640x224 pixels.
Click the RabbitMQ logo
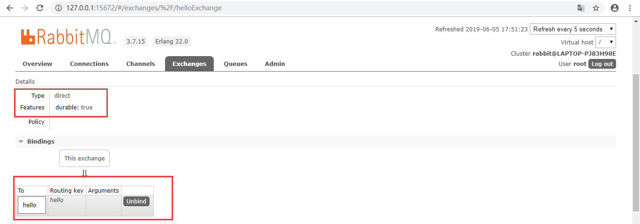tap(68, 37)
